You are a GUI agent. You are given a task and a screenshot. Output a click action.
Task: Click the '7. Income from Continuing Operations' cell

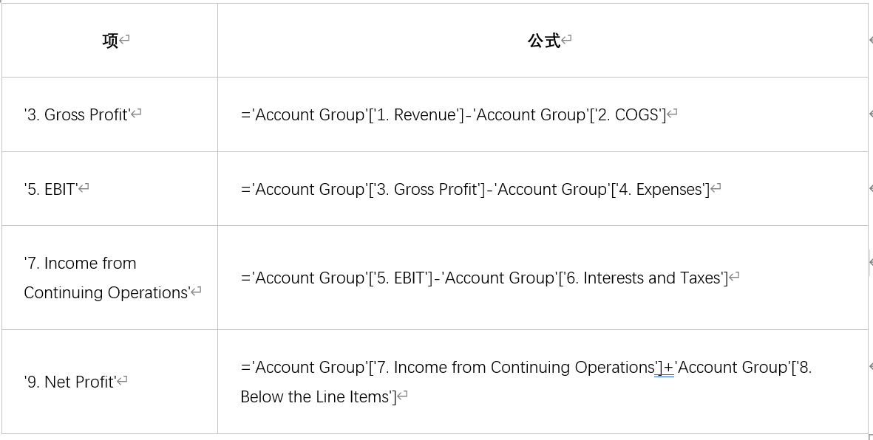pyautogui.click(x=109, y=278)
